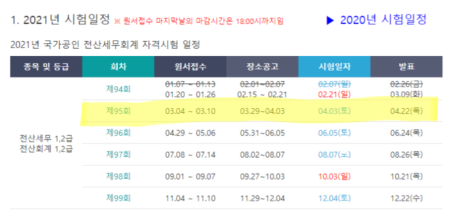The image size is (450, 221).
Task: Click the 10.21(목) announcement date
Action: [406, 177]
